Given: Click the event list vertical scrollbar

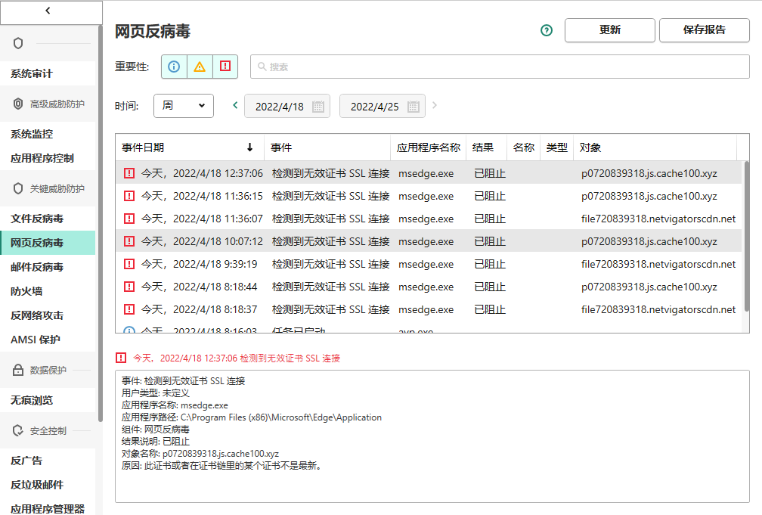Looking at the screenshot, I should point(746,234).
